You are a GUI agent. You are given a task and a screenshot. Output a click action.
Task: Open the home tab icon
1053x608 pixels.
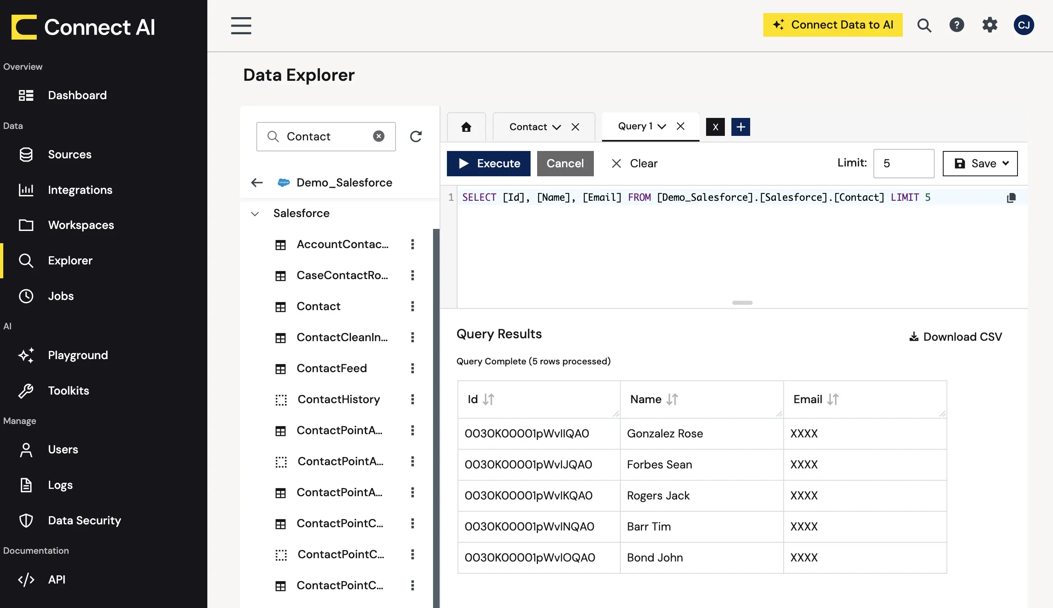[x=466, y=126]
